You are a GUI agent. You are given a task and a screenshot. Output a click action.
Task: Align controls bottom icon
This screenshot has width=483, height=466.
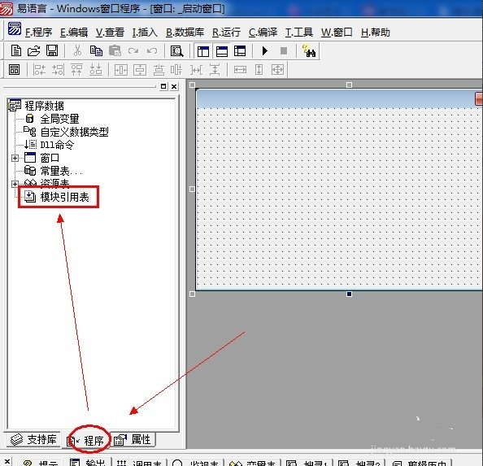96,70
